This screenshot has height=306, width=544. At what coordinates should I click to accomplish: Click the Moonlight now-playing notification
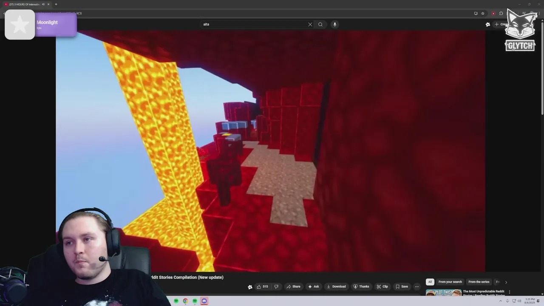pyautogui.click(x=41, y=25)
